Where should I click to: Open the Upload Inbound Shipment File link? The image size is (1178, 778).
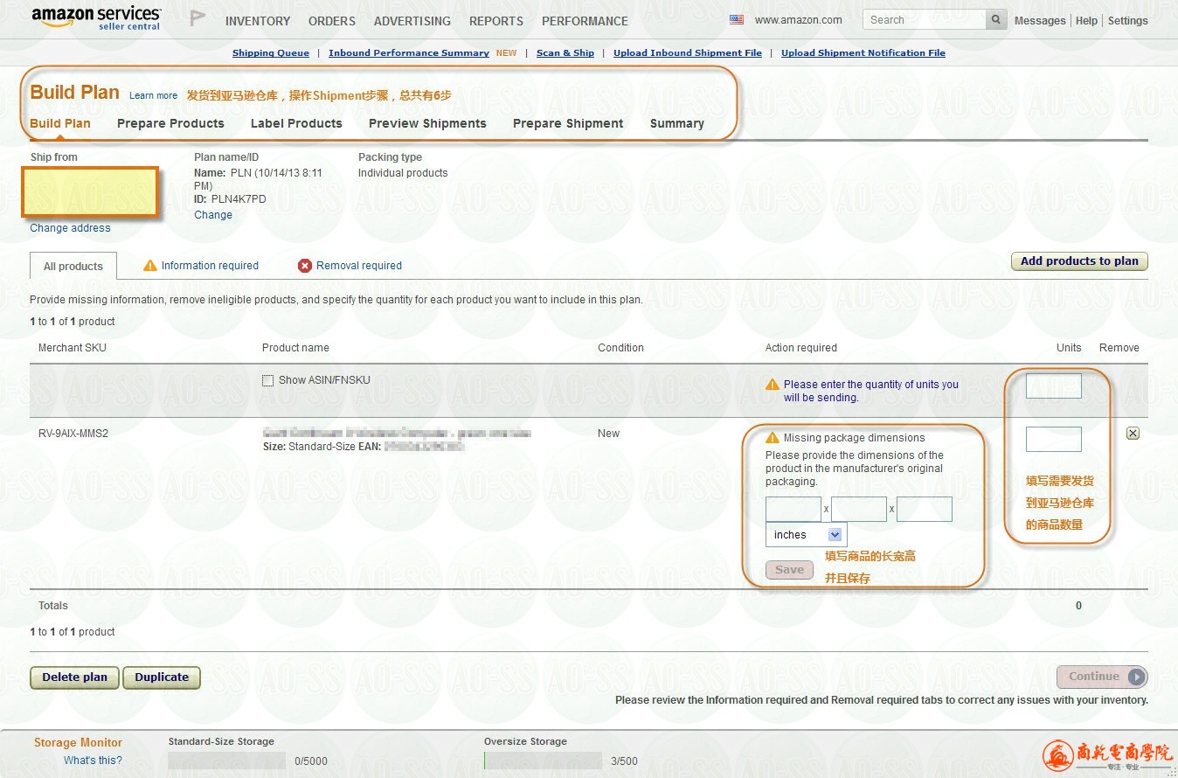[688, 53]
